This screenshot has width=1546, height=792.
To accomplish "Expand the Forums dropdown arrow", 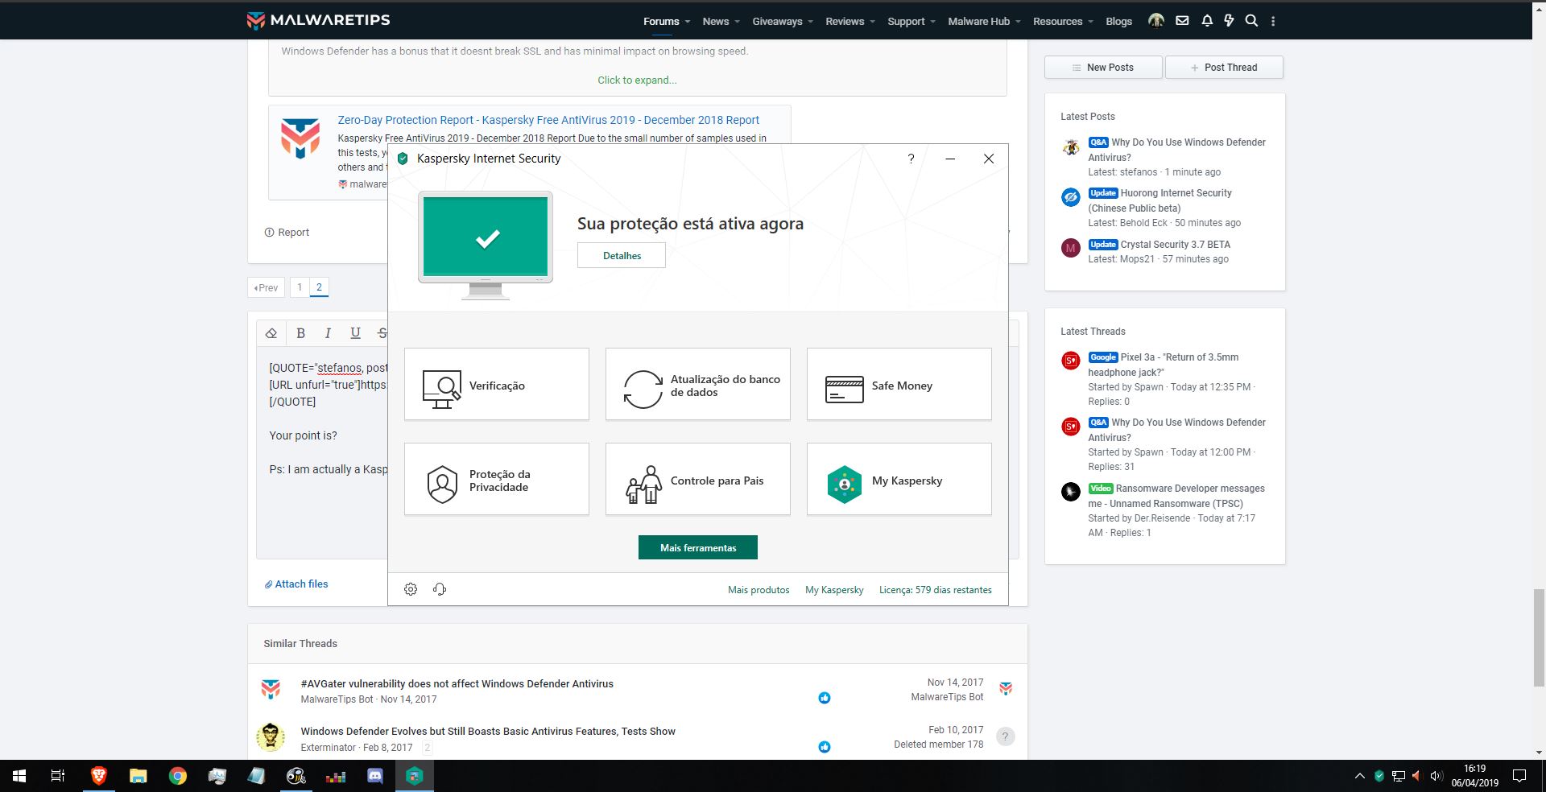I will pos(687,22).
